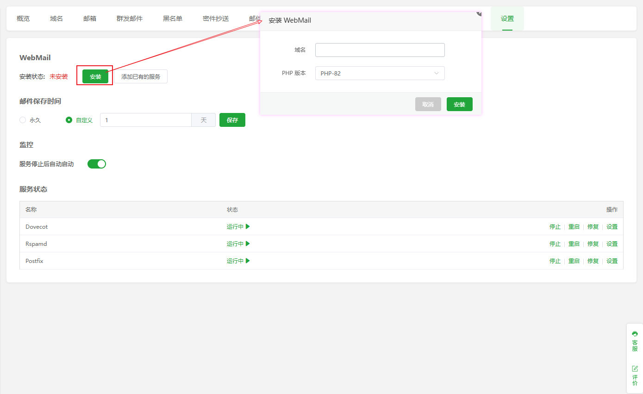Click the Dovecot service name
Image resolution: width=643 pixels, height=394 pixels.
(37, 227)
